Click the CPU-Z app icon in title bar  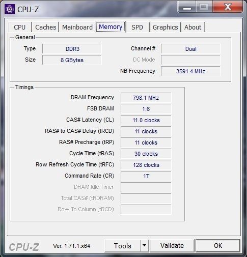pos(10,9)
